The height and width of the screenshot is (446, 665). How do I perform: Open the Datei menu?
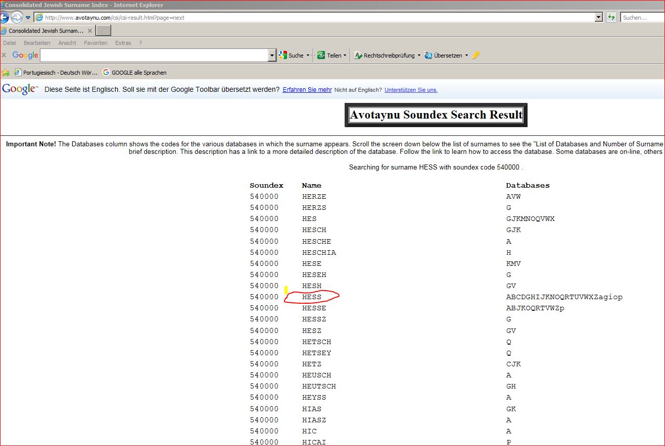pos(10,43)
